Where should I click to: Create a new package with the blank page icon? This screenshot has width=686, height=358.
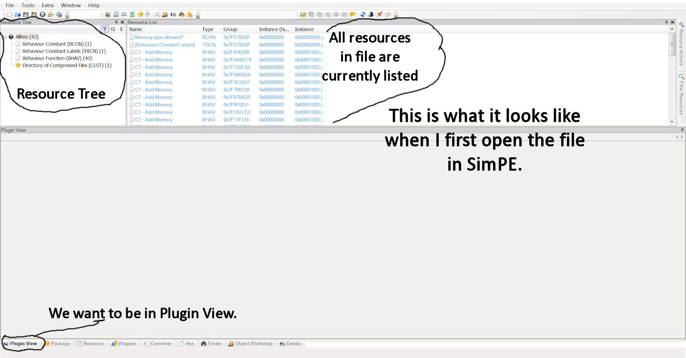coord(10,14)
